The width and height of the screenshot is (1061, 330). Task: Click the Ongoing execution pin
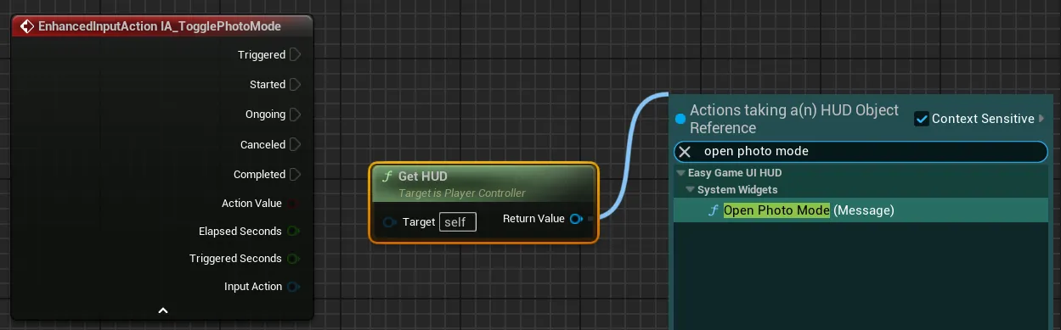pyautogui.click(x=296, y=115)
